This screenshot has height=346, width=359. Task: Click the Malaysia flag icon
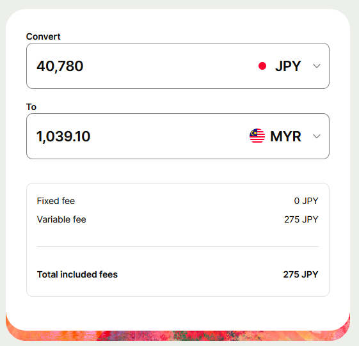(x=257, y=136)
